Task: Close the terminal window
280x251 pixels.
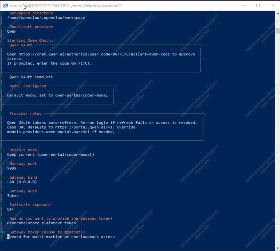Action: click(x=273, y=6)
